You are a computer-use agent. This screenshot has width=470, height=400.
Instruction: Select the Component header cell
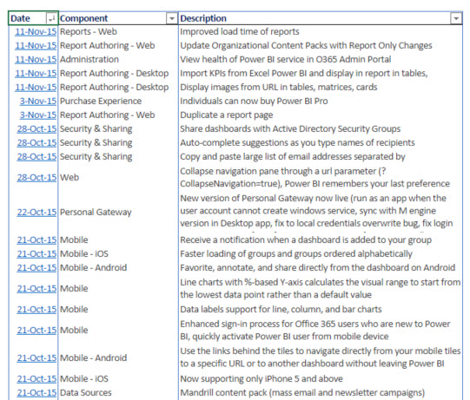pos(118,18)
